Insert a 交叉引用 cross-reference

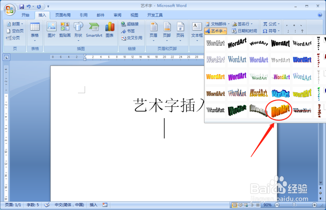tap(132, 38)
